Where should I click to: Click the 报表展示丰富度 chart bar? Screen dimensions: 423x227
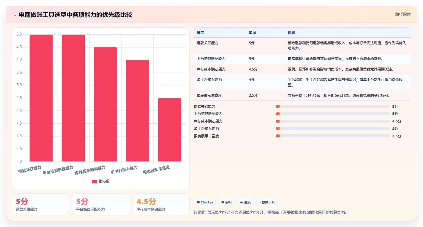(170, 130)
